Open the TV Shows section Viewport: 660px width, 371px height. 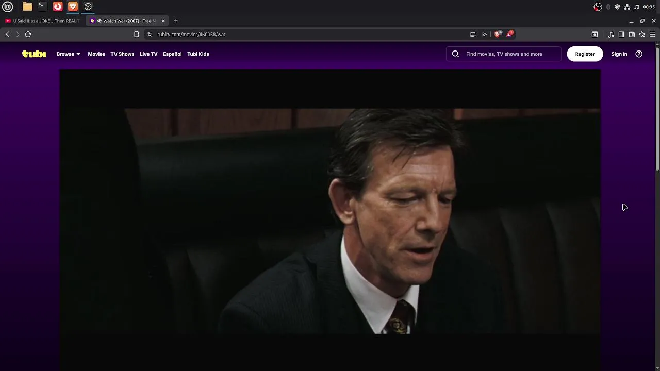[122, 54]
